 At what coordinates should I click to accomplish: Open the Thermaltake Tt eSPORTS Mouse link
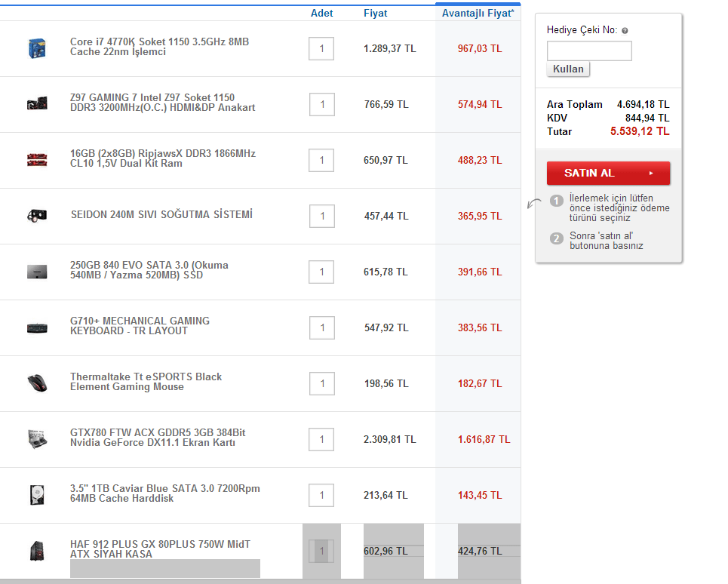coord(146,382)
